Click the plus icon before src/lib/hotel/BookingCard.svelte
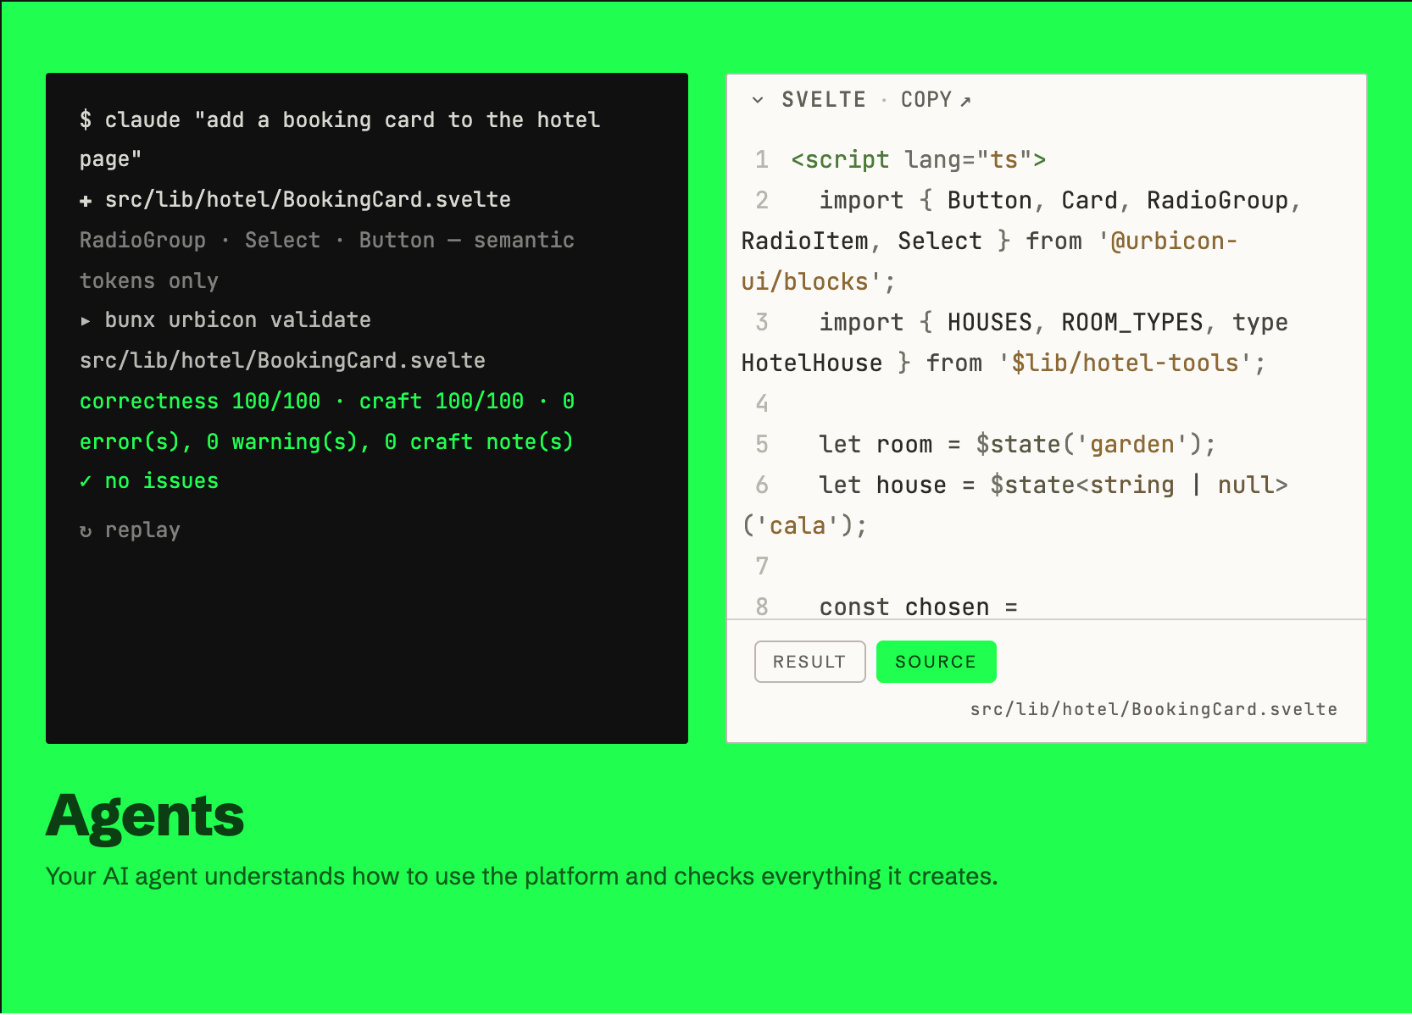 click(86, 201)
